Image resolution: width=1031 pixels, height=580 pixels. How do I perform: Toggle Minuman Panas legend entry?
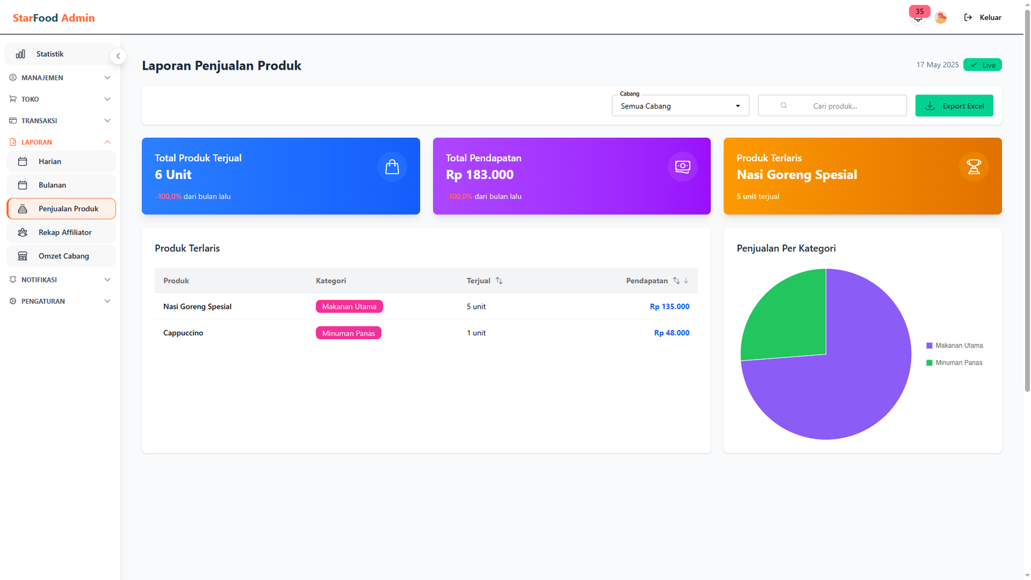point(954,363)
